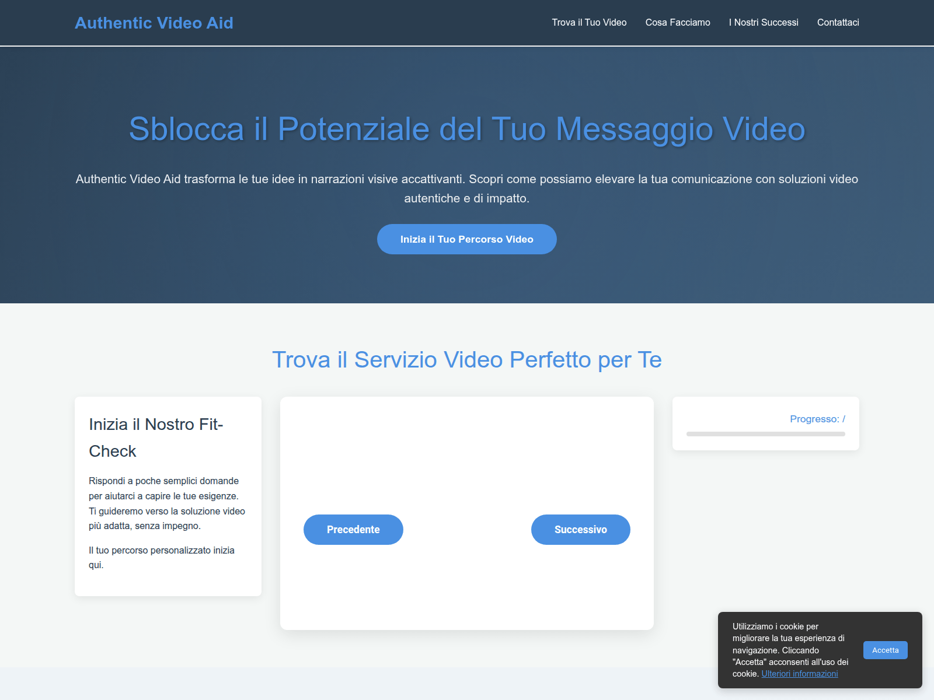Select Contattaci in the navigation bar
Viewport: 934px width, 700px height.
pos(838,22)
